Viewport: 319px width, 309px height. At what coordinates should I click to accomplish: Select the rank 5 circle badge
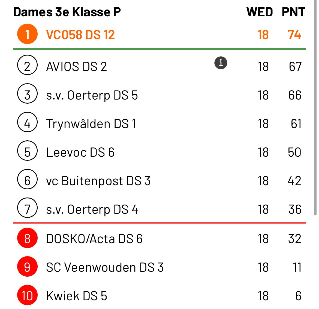pyautogui.click(x=27, y=151)
